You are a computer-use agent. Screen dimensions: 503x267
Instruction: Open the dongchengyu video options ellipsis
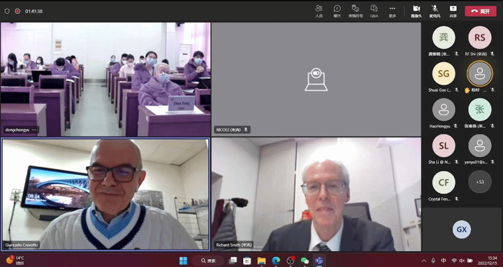[x=34, y=130]
